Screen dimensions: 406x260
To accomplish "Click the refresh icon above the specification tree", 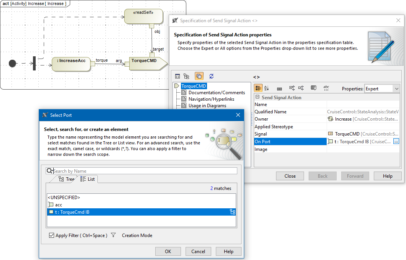I will tap(211, 76).
